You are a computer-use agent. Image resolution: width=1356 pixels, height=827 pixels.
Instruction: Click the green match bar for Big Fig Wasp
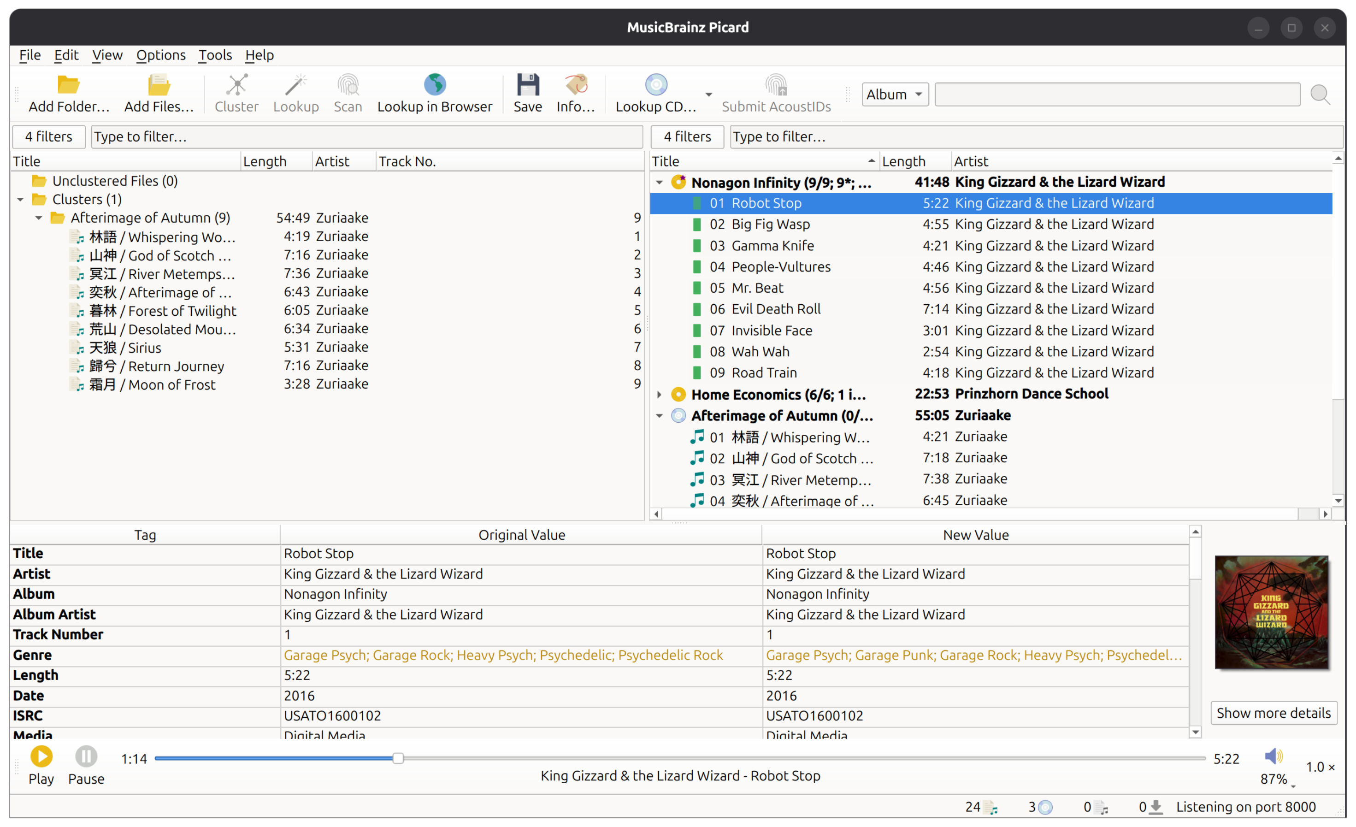(x=697, y=224)
